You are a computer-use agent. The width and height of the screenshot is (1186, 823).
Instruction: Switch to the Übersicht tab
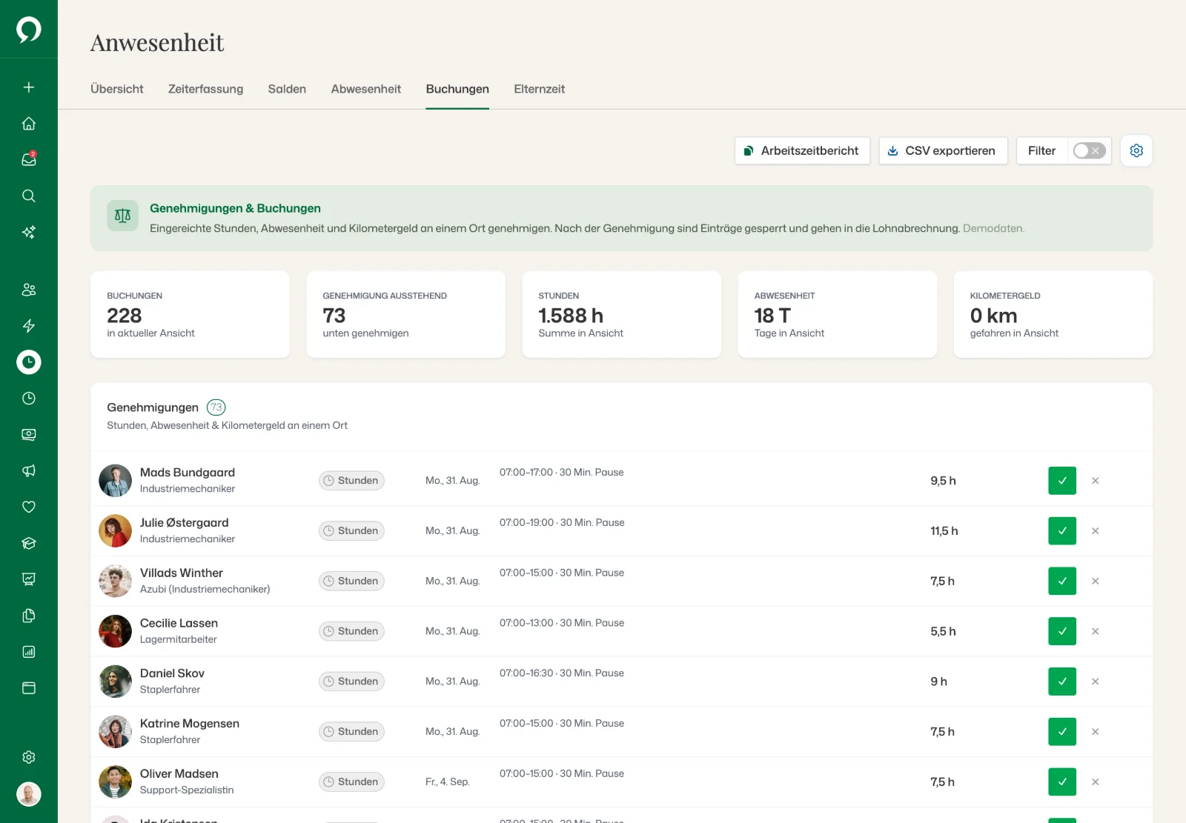click(117, 89)
